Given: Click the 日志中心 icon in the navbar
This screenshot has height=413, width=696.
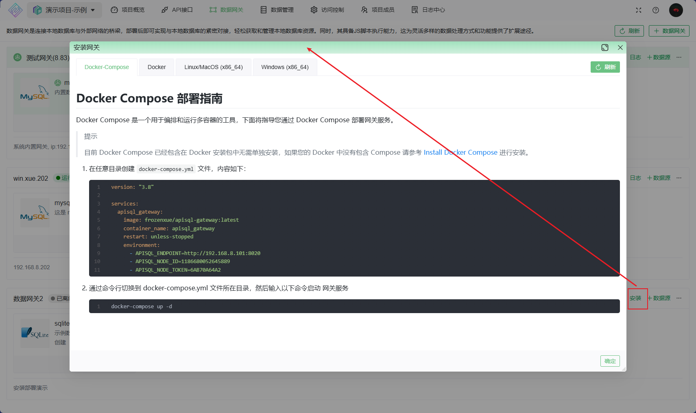Looking at the screenshot, I should (x=415, y=10).
